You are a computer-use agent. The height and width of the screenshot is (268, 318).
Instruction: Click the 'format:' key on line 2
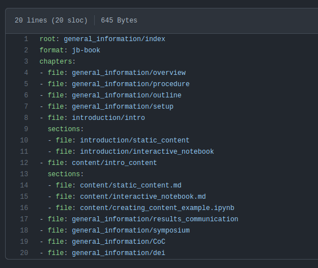[54, 50]
